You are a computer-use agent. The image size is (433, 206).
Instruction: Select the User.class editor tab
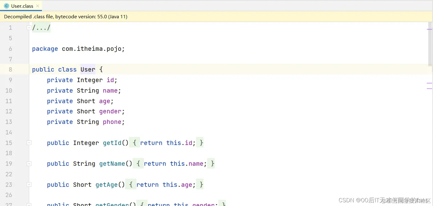21,6
